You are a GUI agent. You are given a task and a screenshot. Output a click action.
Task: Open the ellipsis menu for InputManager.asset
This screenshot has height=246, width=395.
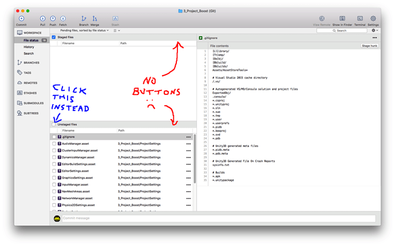click(188, 185)
